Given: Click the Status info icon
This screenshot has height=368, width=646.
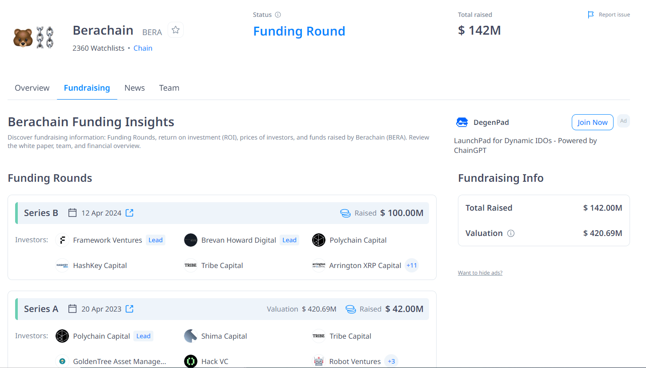Looking at the screenshot, I should click(278, 15).
